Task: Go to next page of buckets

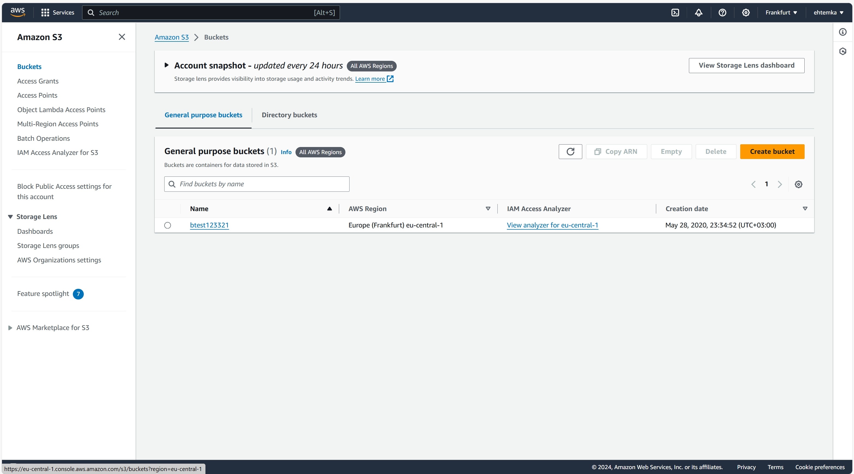Action: 780,184
